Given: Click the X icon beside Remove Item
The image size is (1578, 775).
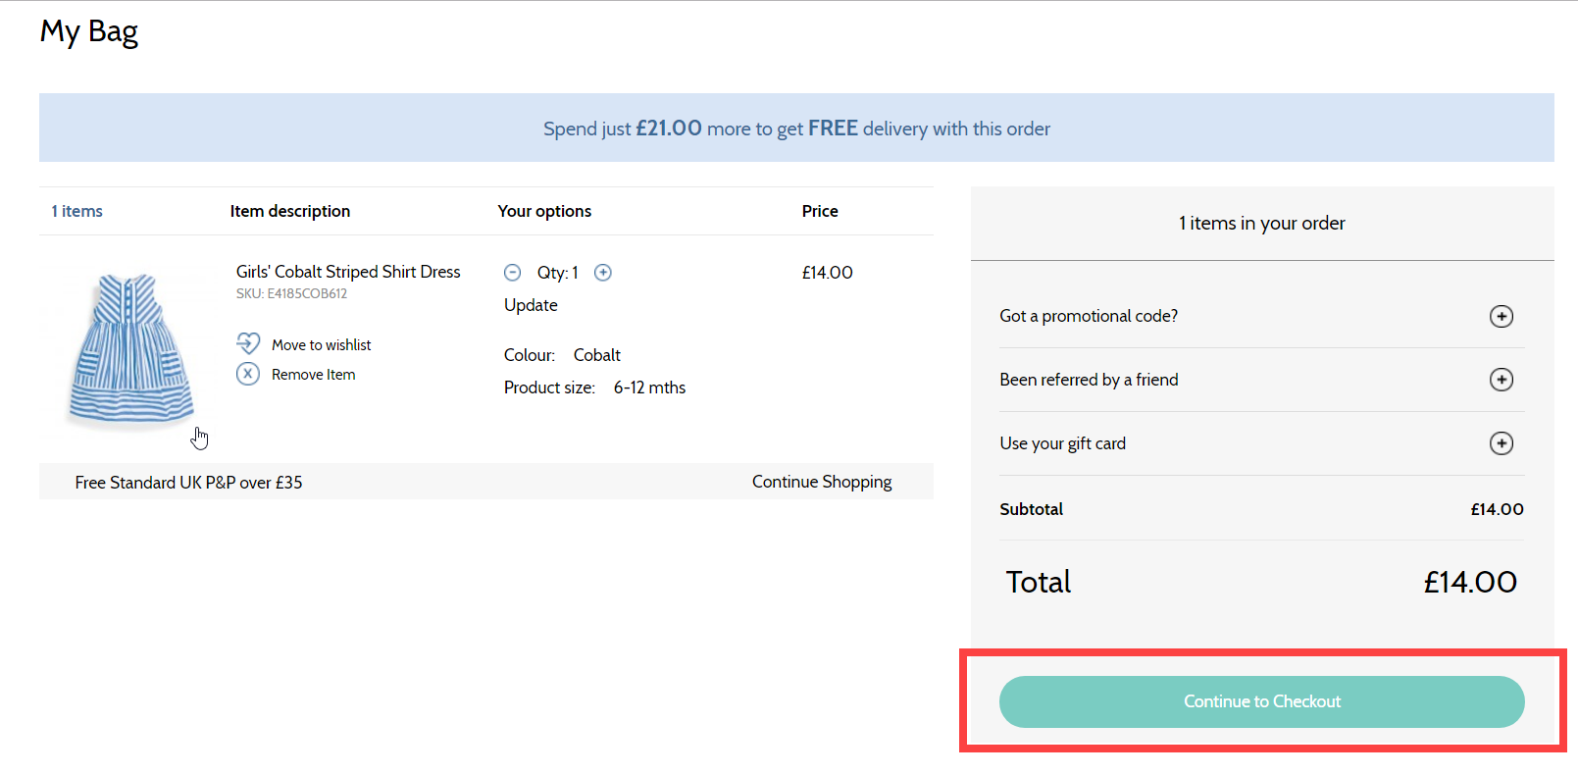Looking at the screenshot, I should pos(248,374).
